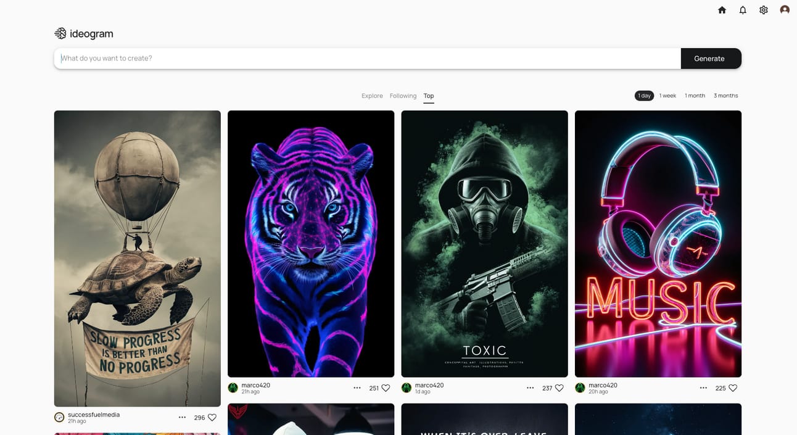Open more options for the neon tiger post
Image resolution: width=797 pixels, height=435 pixels.
coord(357,388)
